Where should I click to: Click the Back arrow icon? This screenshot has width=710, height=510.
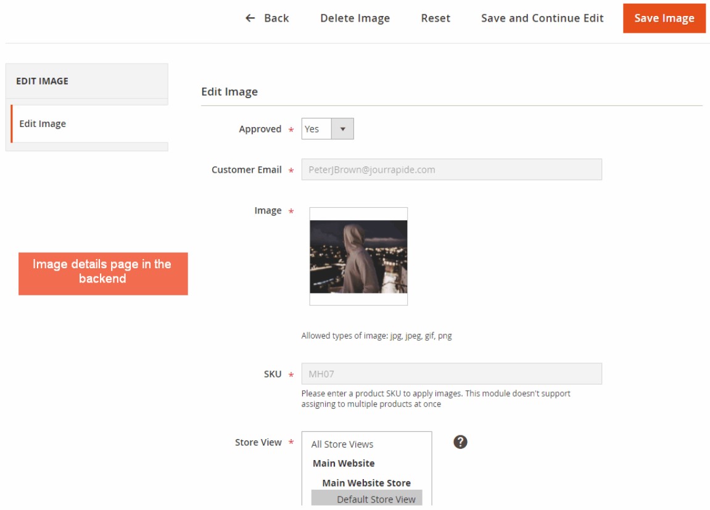pyautogui.click(x=250, y=18)
